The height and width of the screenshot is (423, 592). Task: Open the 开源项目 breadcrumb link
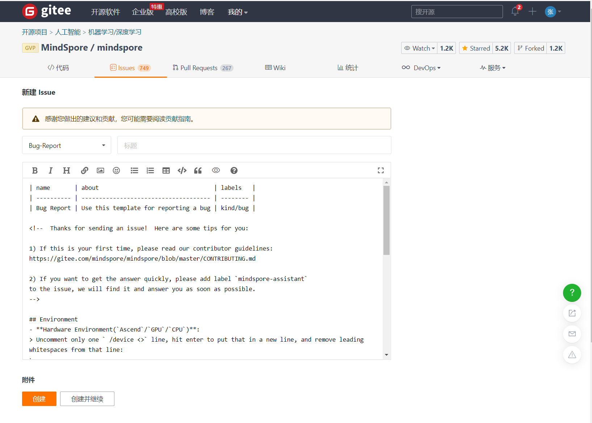point(34,32)
